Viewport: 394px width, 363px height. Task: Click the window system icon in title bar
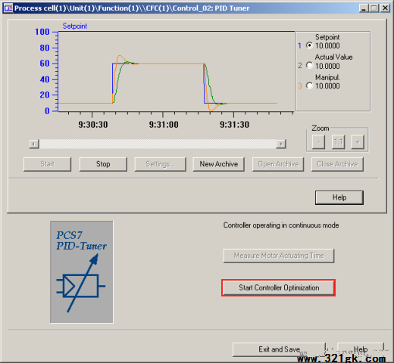tap(8, 8)
